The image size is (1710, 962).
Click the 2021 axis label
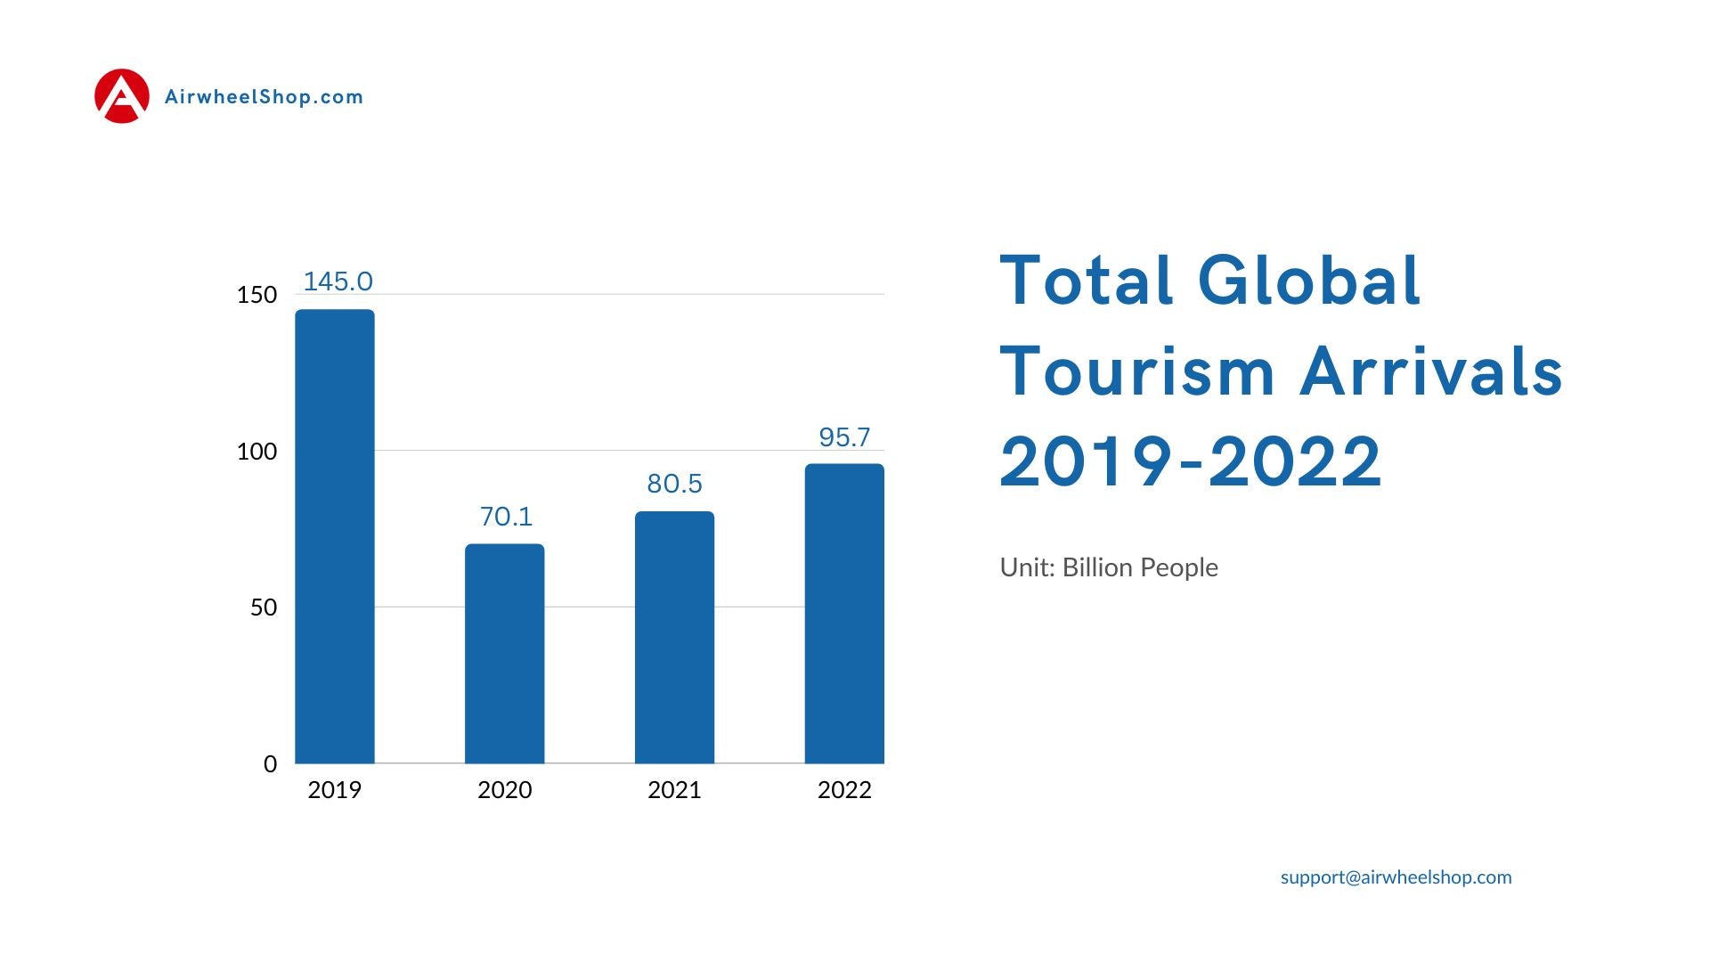point(674,790)
